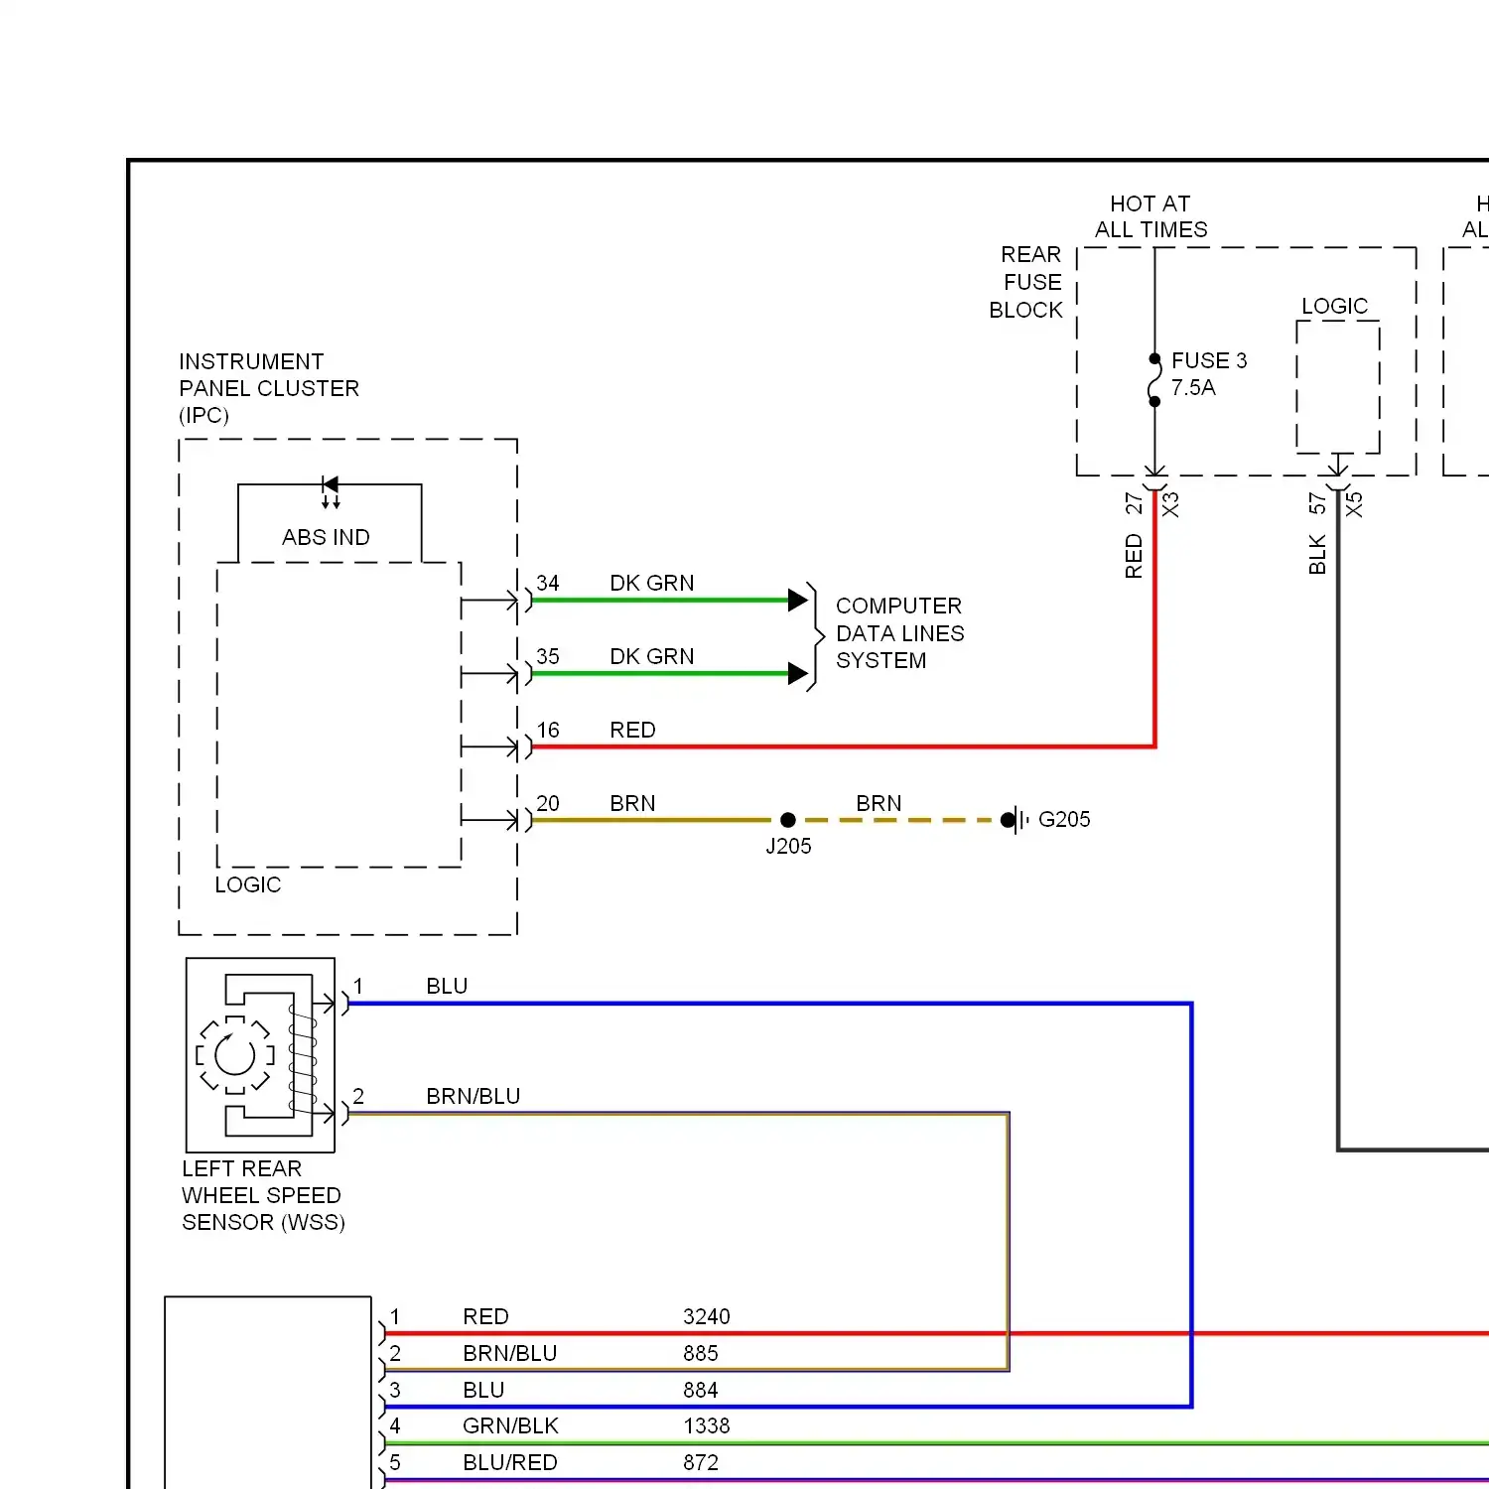This screenshot has height=1489, width=1489.
Task: Click the curly brace beside Computer Data Lines System
Action: (x=816, y=636)
